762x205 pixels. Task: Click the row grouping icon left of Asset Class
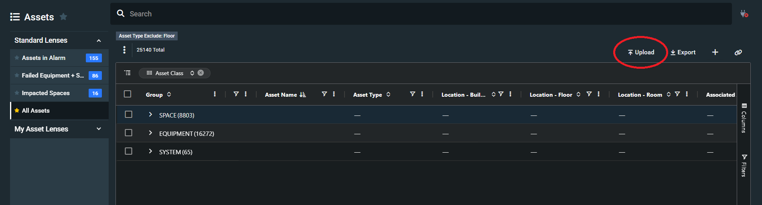coord(128,73)
